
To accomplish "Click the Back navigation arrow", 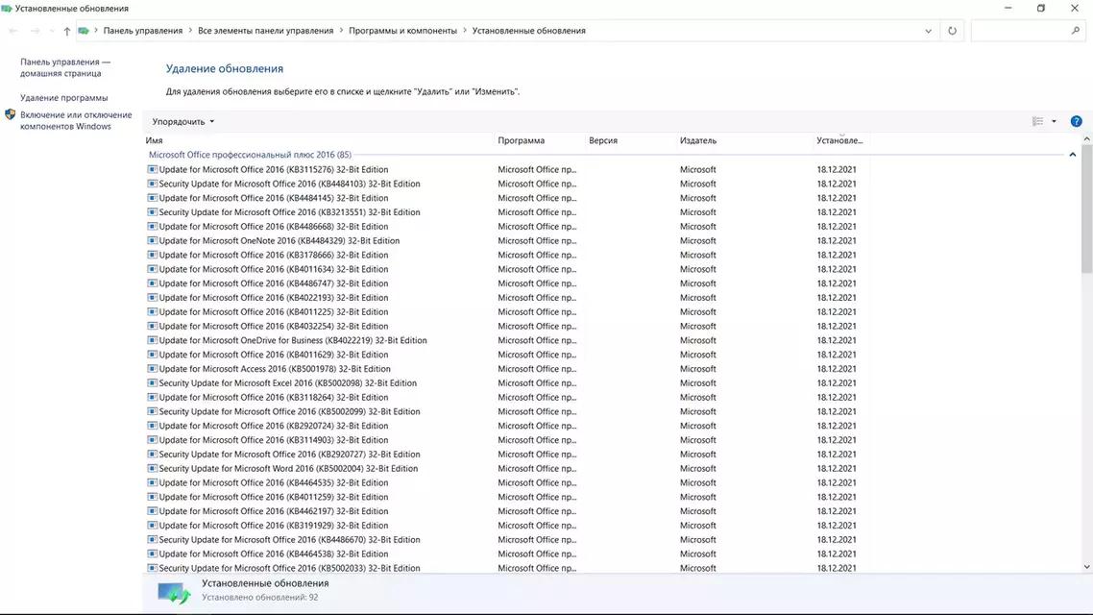I will pos(13,31).
